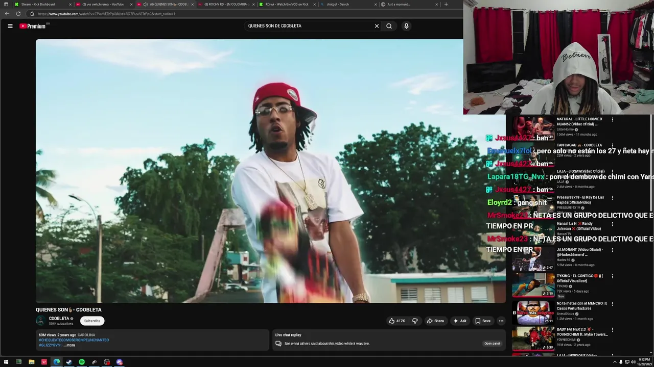Open Microsoft Edge from taskbar
The image size is (654, 367).
tap(56, 362)
